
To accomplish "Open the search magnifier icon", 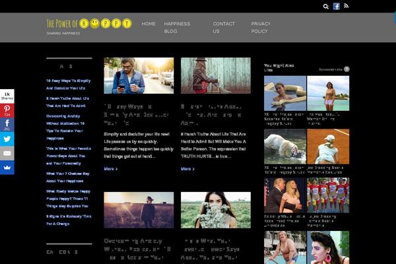I will [x=326, y=7].
